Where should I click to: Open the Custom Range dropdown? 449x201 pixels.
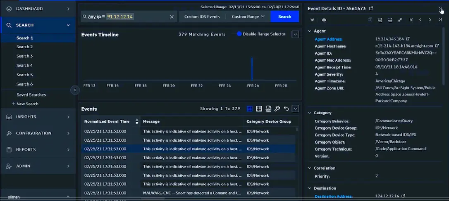click(x=248, y=17)
